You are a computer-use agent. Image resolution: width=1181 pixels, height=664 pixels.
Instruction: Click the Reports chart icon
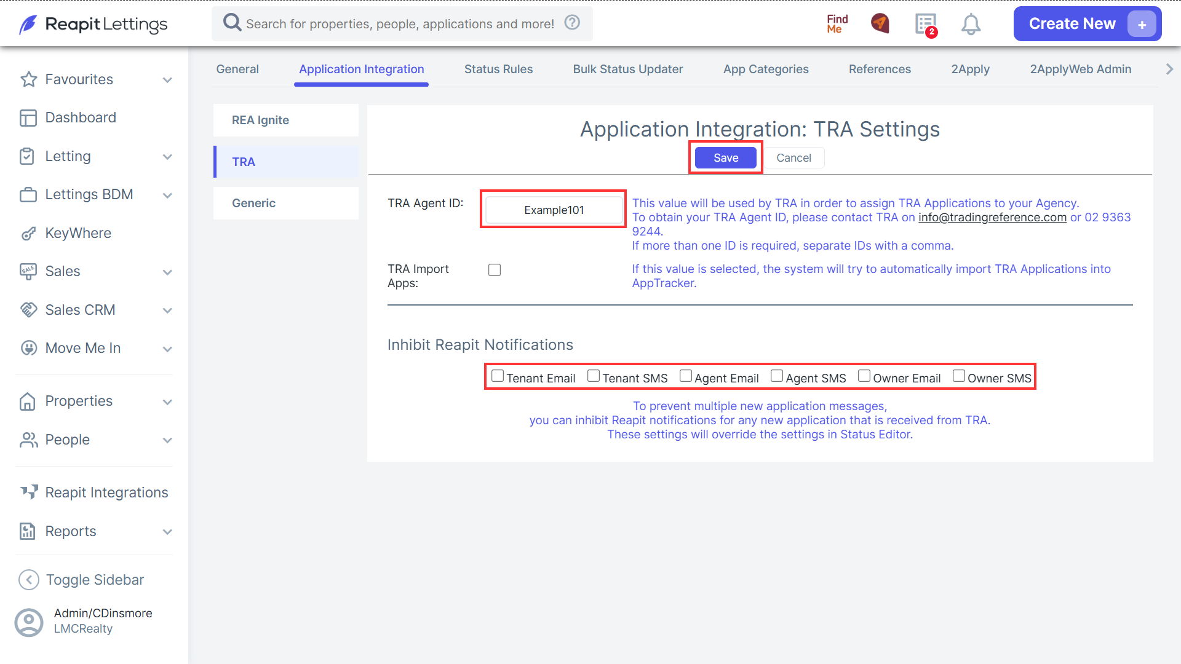[27, 531]
